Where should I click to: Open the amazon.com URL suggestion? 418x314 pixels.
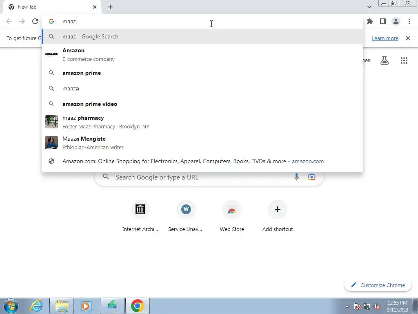coord(202,161)
